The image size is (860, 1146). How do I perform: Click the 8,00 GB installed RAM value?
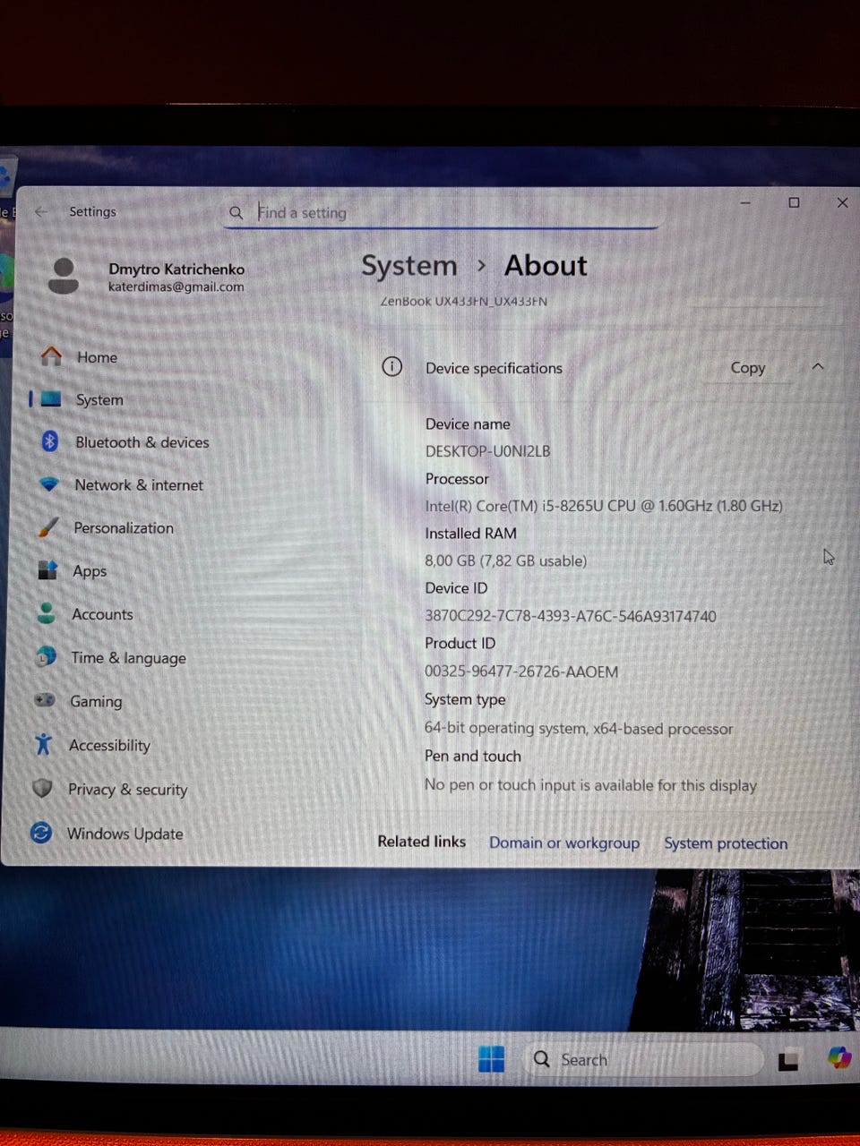point(505,561)
